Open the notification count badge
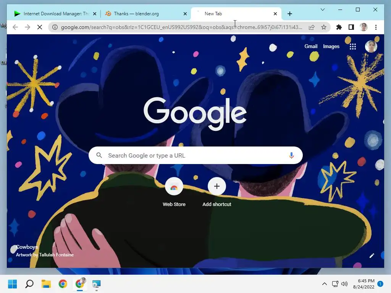 [x=380, y=284]
